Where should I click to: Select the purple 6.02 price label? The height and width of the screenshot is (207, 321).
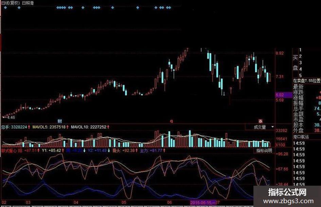pos(284,95)
